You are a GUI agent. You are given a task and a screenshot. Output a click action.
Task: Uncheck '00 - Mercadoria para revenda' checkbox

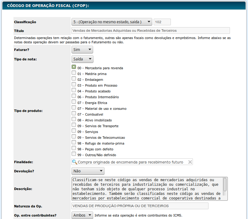74,67
